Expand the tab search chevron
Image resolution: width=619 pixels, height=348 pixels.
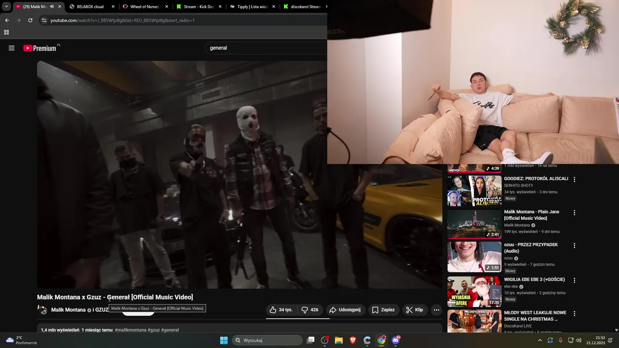pos(6,7)
